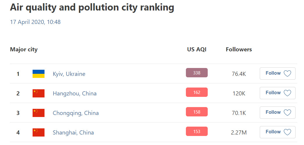The image size is (304, 145).
Task: Click the heart icon for Chongqing
Action: pos(287,113)
